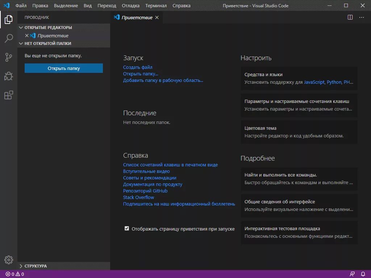Click the ПРОВОДНИК panel title
371x278 pixels.
click(x=37, y=17)
